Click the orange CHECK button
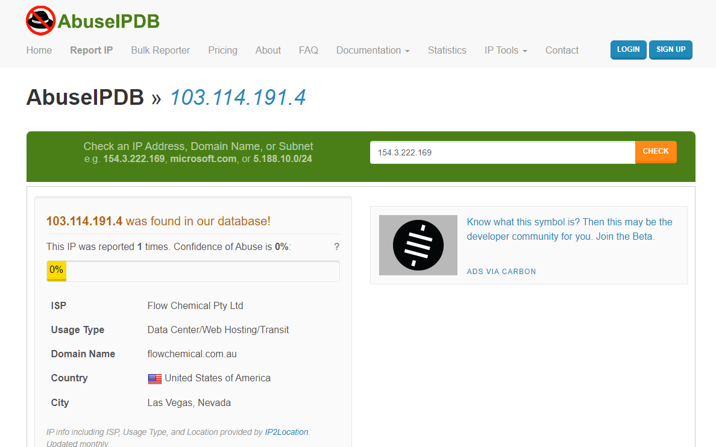716x447 pixels. click(656, 152)
